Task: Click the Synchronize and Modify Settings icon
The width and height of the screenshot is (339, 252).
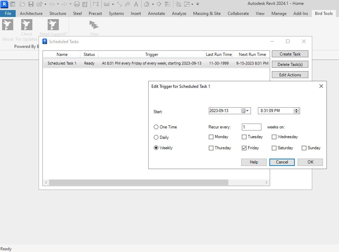Action: [x=39, y=4]
